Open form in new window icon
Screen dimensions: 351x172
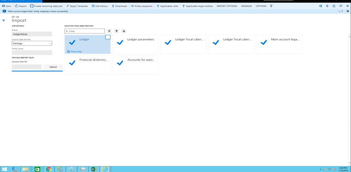pyautogui.click(x=341, y=6)
